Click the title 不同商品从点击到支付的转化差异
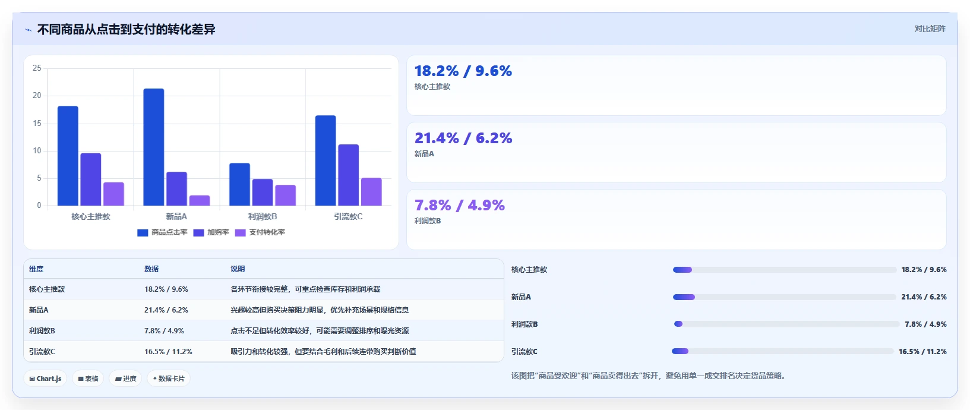This screenshot has height=410, width=970. tap(126, 29)
